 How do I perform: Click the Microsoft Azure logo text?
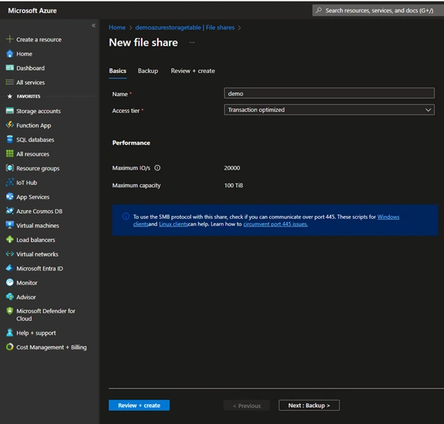click(x=32, y=10)
